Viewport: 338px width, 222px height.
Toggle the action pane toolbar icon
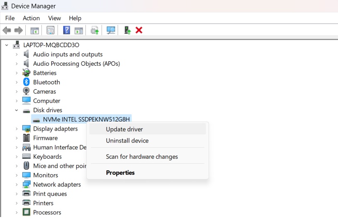[x=79, y=30]
